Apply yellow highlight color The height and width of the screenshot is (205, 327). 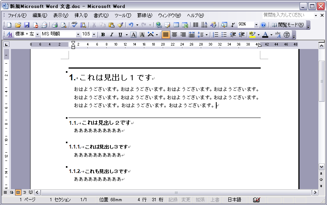click(x=252, y=35)
